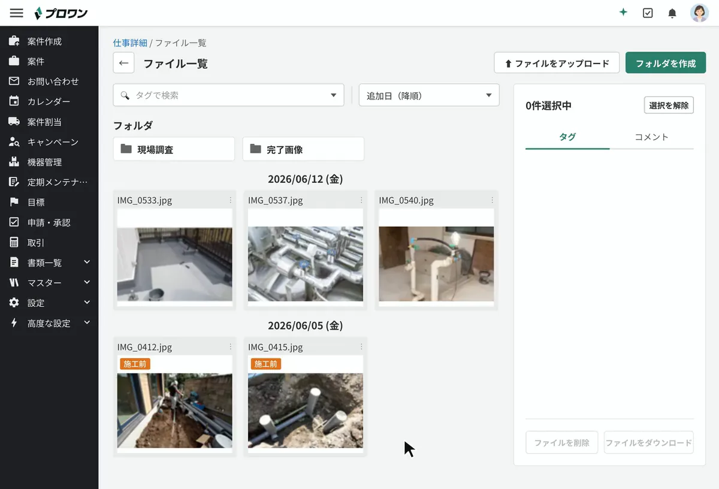Expand the 高度な設定 sidebar chevron
The height and width of the screenshot is (489, 719).
(87, 322)
